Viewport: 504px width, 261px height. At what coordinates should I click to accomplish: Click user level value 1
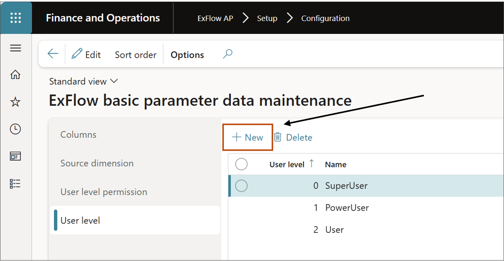316,208
